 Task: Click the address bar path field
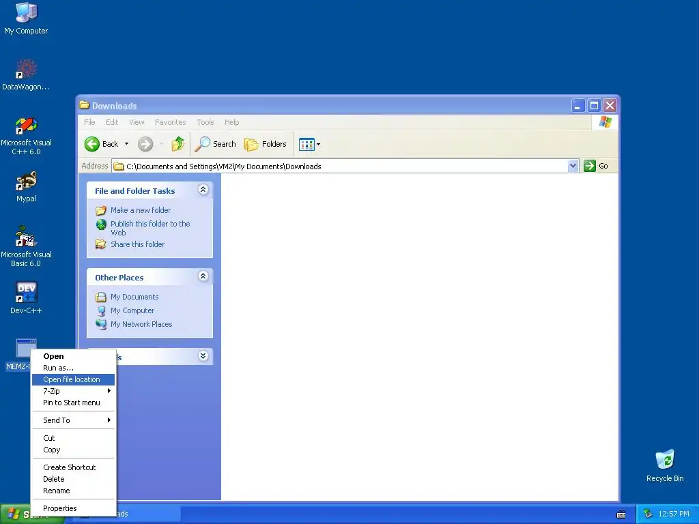coord(340,166)
